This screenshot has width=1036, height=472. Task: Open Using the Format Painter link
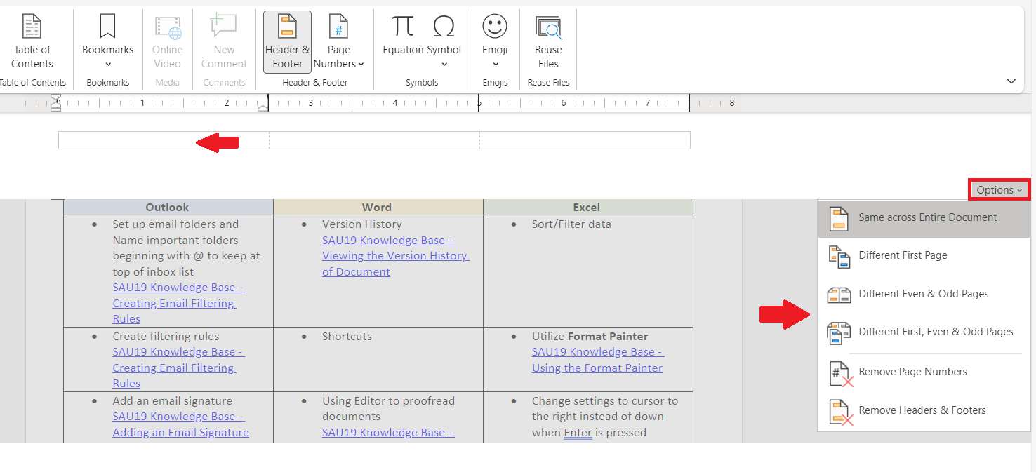click(597, 360)
